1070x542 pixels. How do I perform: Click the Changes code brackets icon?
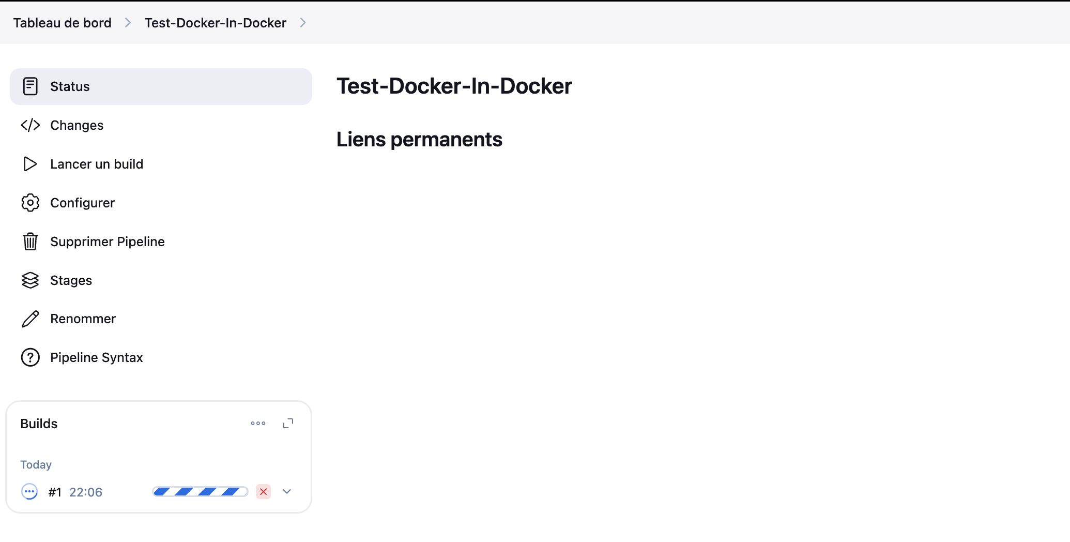[30, 125]
